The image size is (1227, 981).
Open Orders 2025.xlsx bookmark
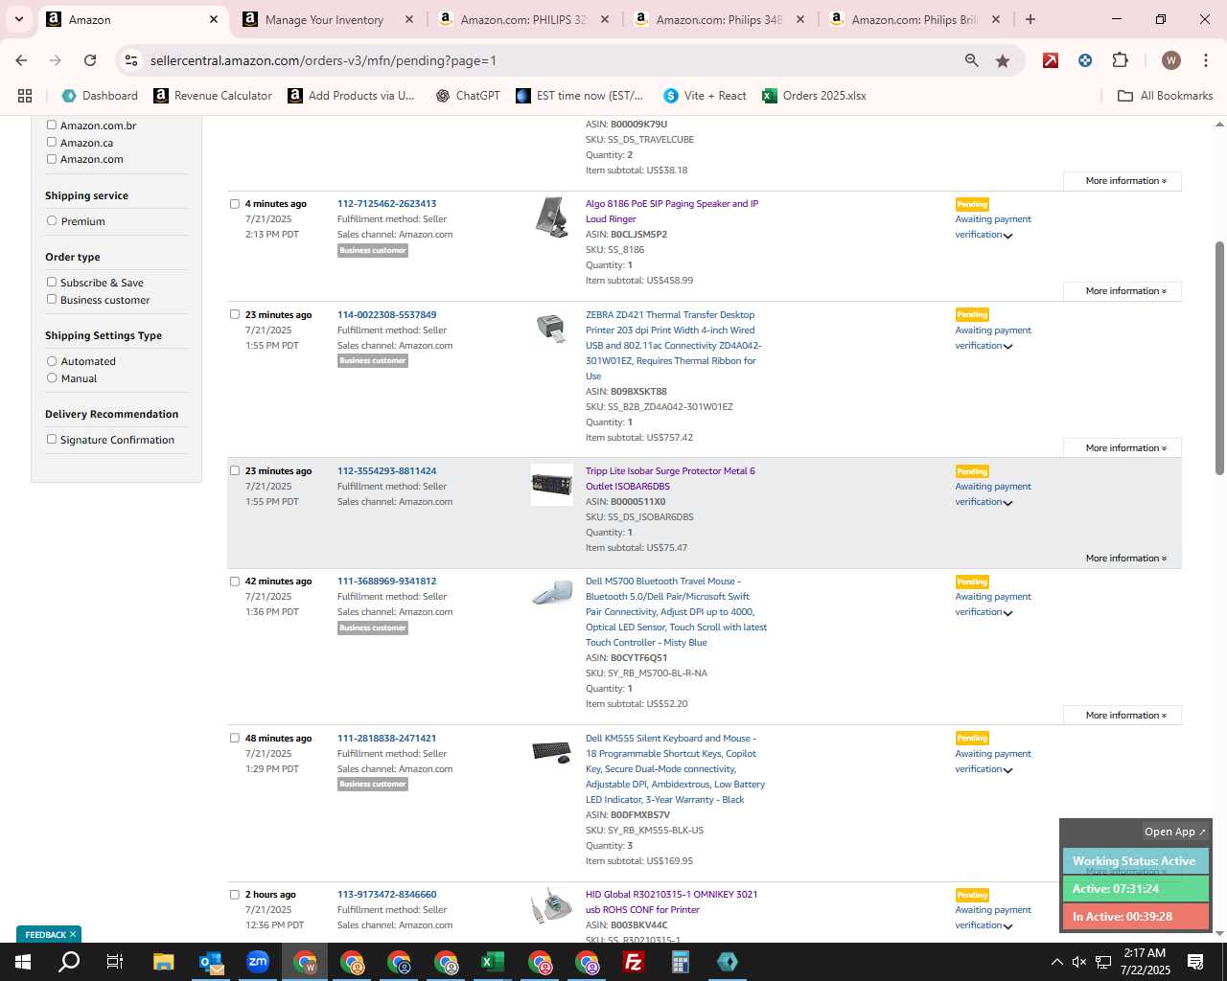click(815, 96)
